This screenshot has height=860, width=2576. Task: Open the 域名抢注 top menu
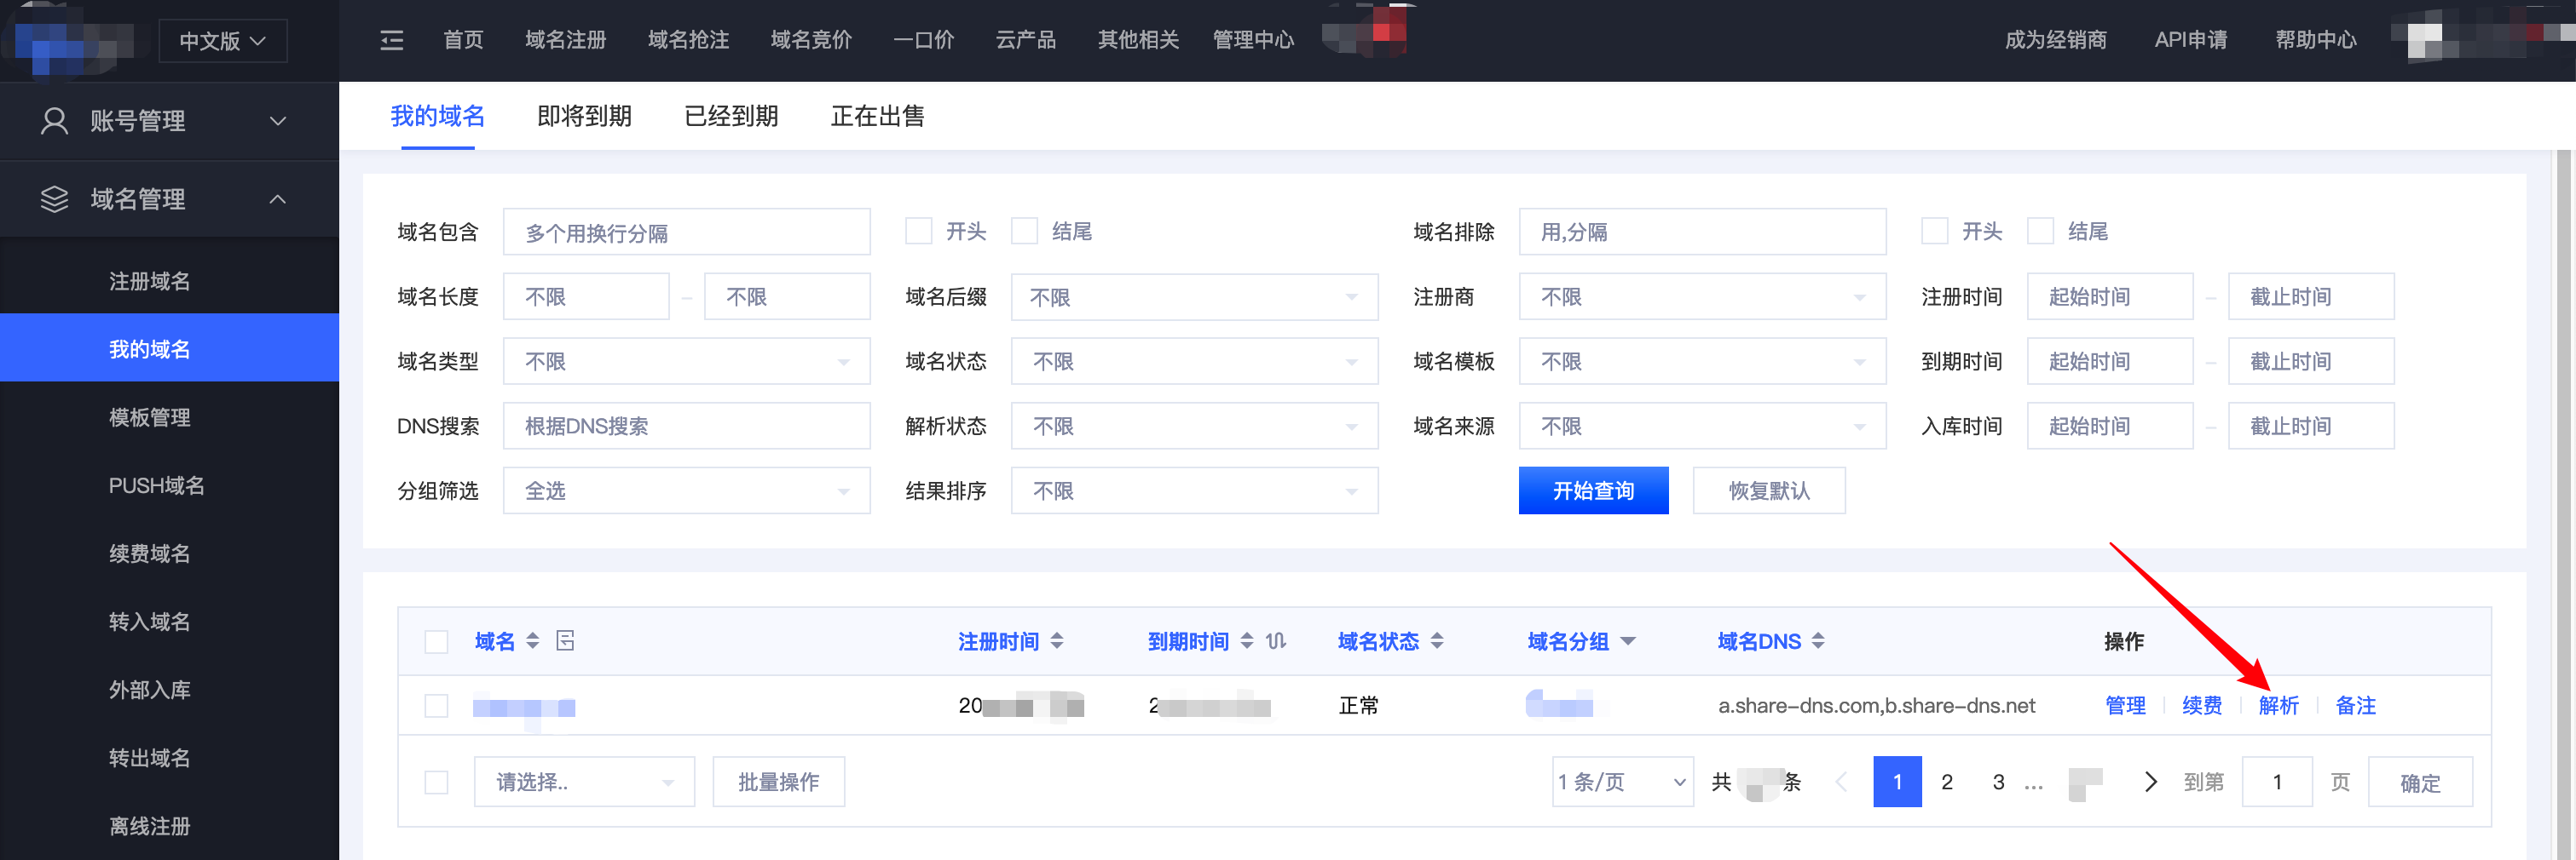pos(689,40)
